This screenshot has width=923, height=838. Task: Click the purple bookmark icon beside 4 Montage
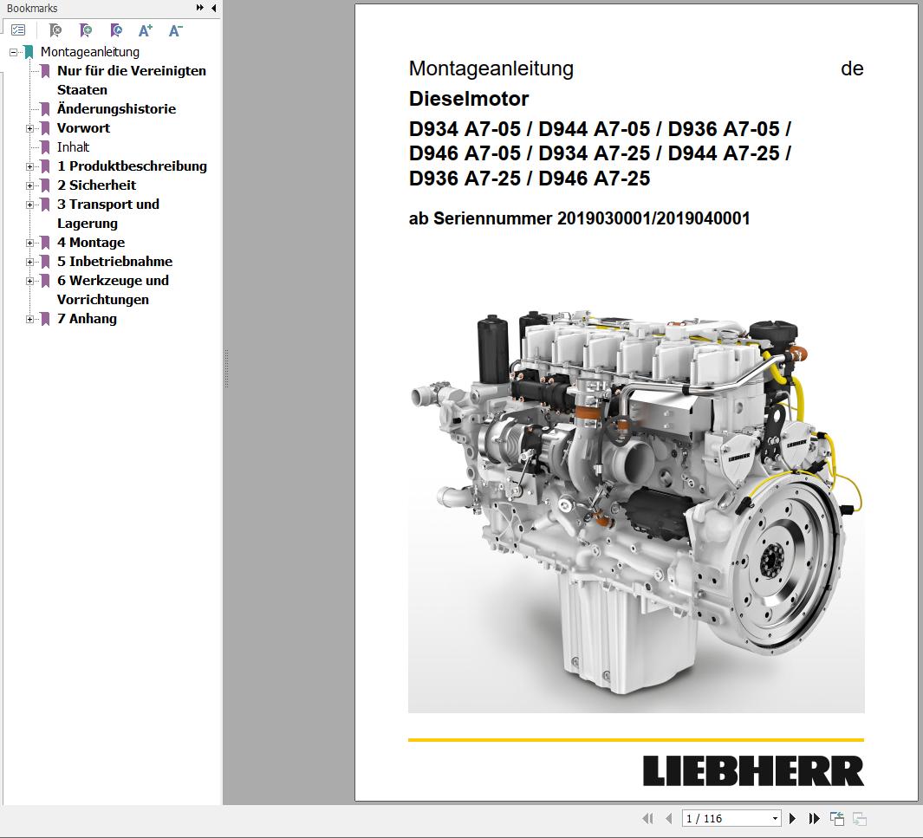(x=45, y=243)
